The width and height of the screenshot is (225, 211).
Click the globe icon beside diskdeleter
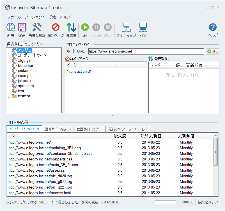pos(14,71)
